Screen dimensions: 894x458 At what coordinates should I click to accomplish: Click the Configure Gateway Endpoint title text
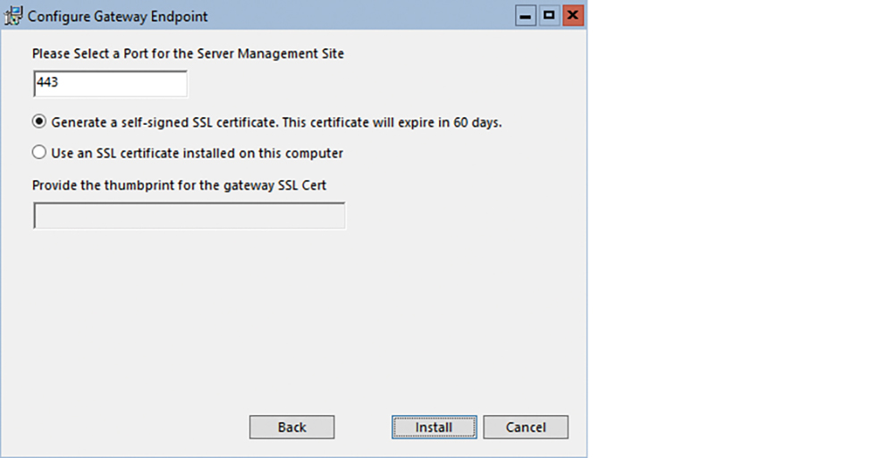coord(117,17)
